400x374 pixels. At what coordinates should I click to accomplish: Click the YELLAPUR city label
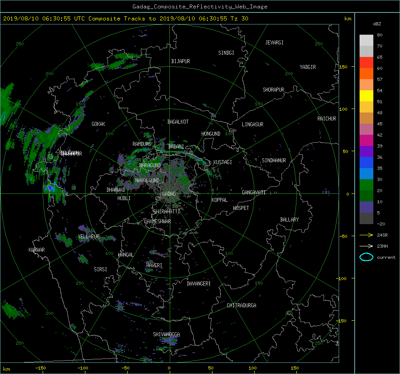coord(88,237)
